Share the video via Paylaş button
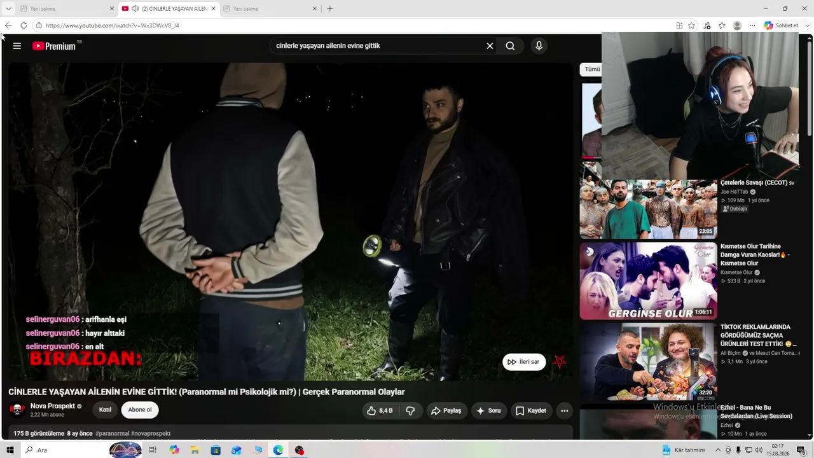Image resolution: width=814 pixels, height=458 pixels. coord(446,411)
